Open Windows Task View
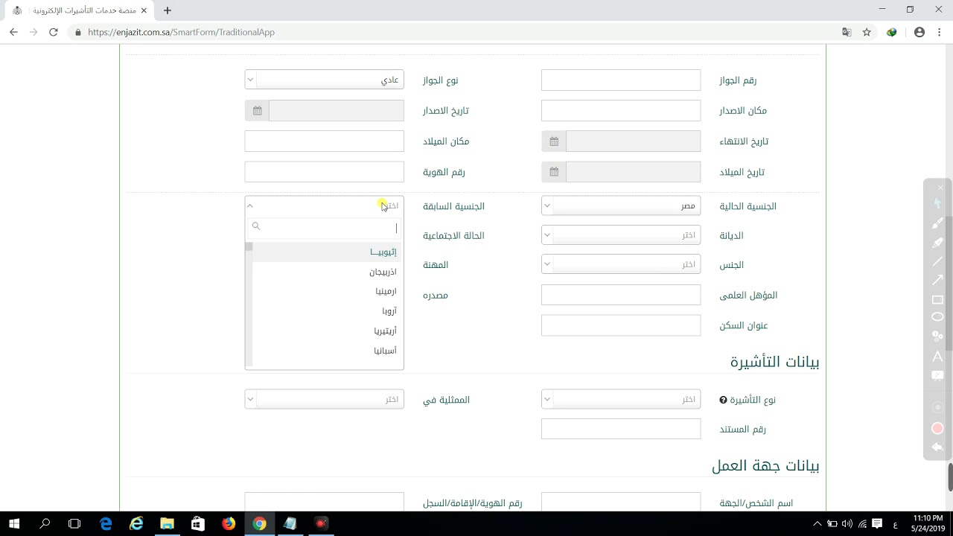The height and width of the screenshot is (536, 953). [74, 523]
